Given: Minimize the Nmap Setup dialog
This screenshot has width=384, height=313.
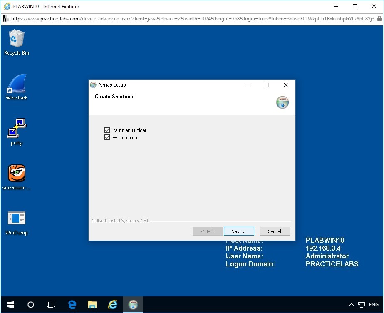Looking at the screenshot, I should point(248,85).
